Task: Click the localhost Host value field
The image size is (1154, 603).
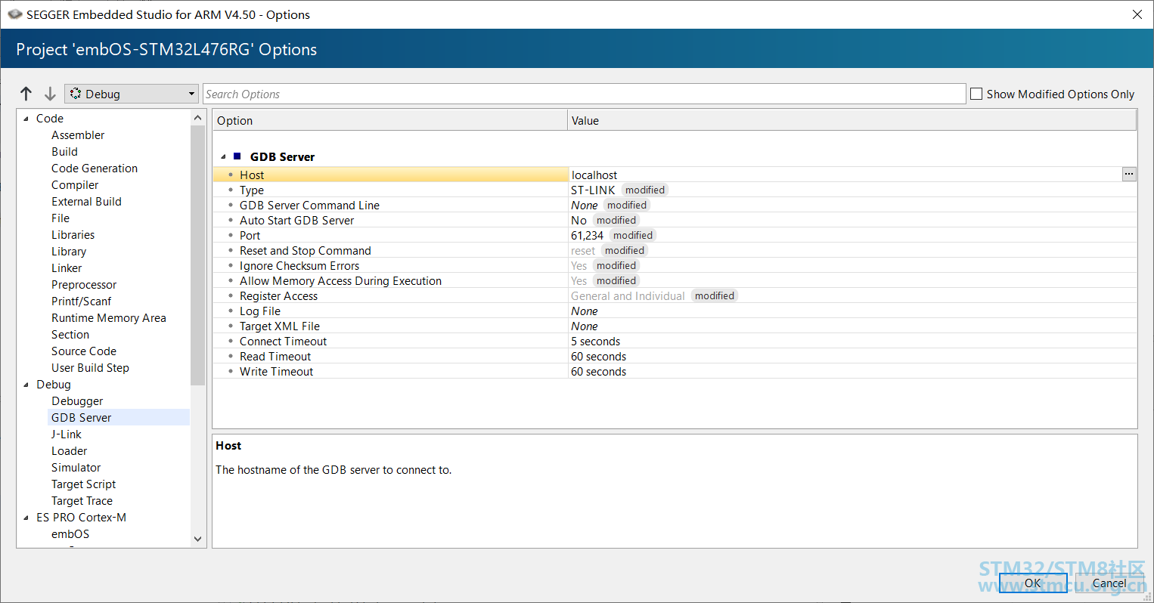Action: [x=845, y=175]
